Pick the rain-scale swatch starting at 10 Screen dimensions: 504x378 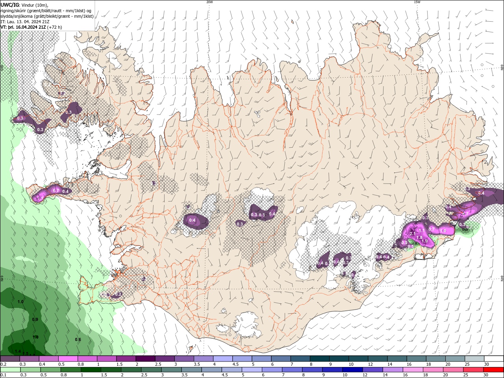pos(352,370)
